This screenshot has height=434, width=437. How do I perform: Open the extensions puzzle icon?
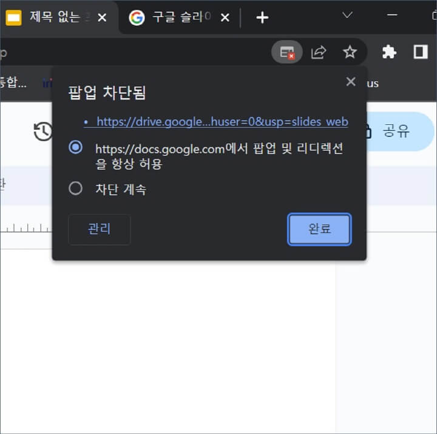tap(389, 52)
